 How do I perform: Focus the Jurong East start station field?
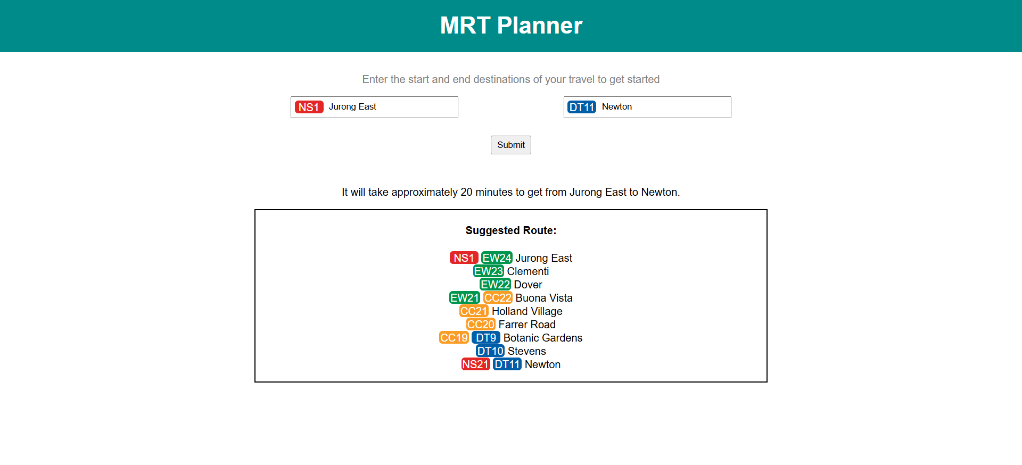coord(391,107)
